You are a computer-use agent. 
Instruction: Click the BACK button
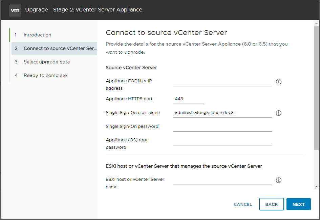point(271,204)
